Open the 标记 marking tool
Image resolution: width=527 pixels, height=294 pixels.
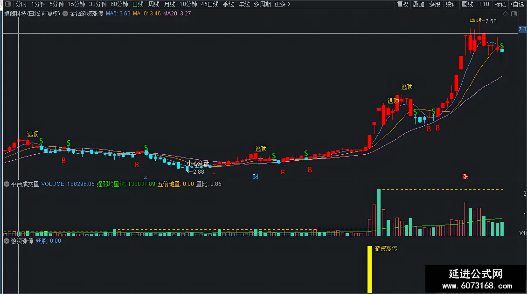(x=500, y=4)
